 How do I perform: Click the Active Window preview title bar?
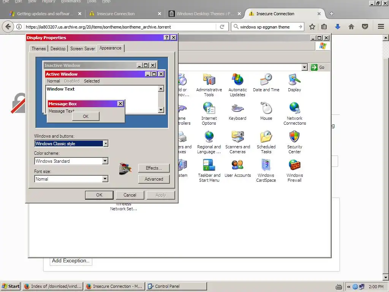[x=105, y=74]
